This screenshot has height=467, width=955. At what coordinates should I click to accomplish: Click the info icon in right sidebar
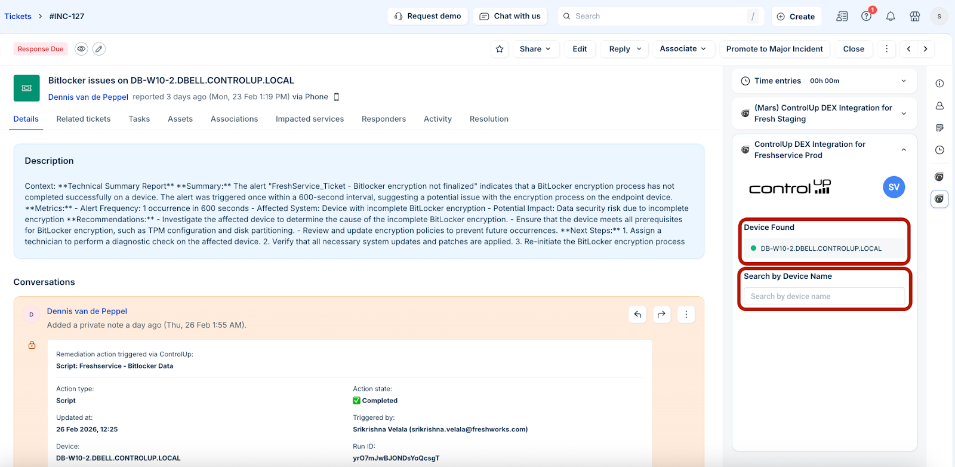click(939, 84)
